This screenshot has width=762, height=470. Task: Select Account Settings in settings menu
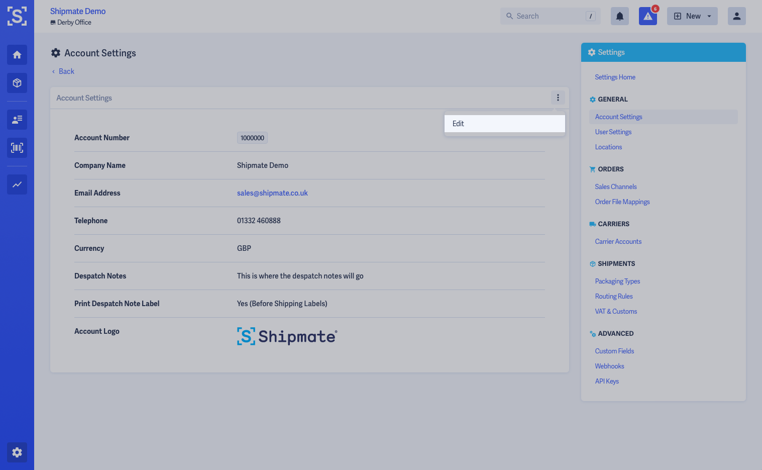[x=663, y=117]
